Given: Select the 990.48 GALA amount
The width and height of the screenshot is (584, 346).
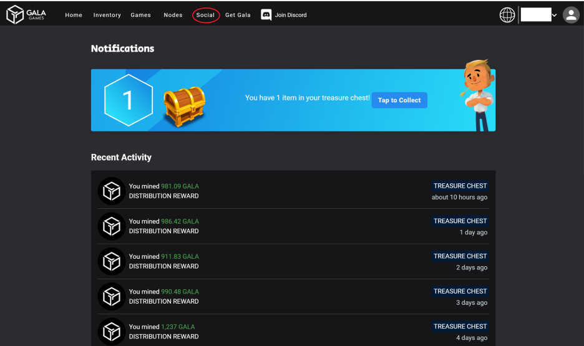Looking at the screenshot, I should pyautogui.click(x=180, y=292).
